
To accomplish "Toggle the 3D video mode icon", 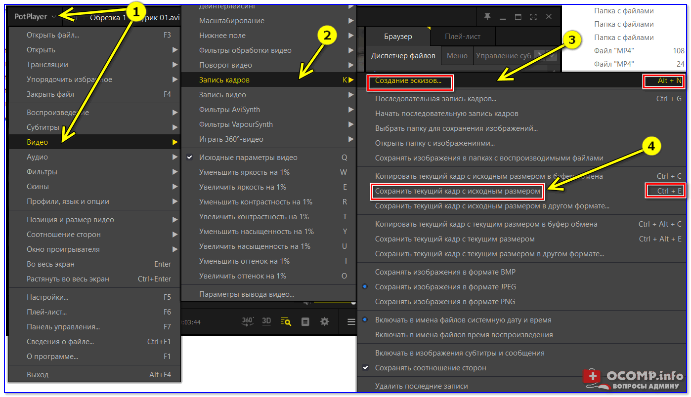I will pos(266,321).
